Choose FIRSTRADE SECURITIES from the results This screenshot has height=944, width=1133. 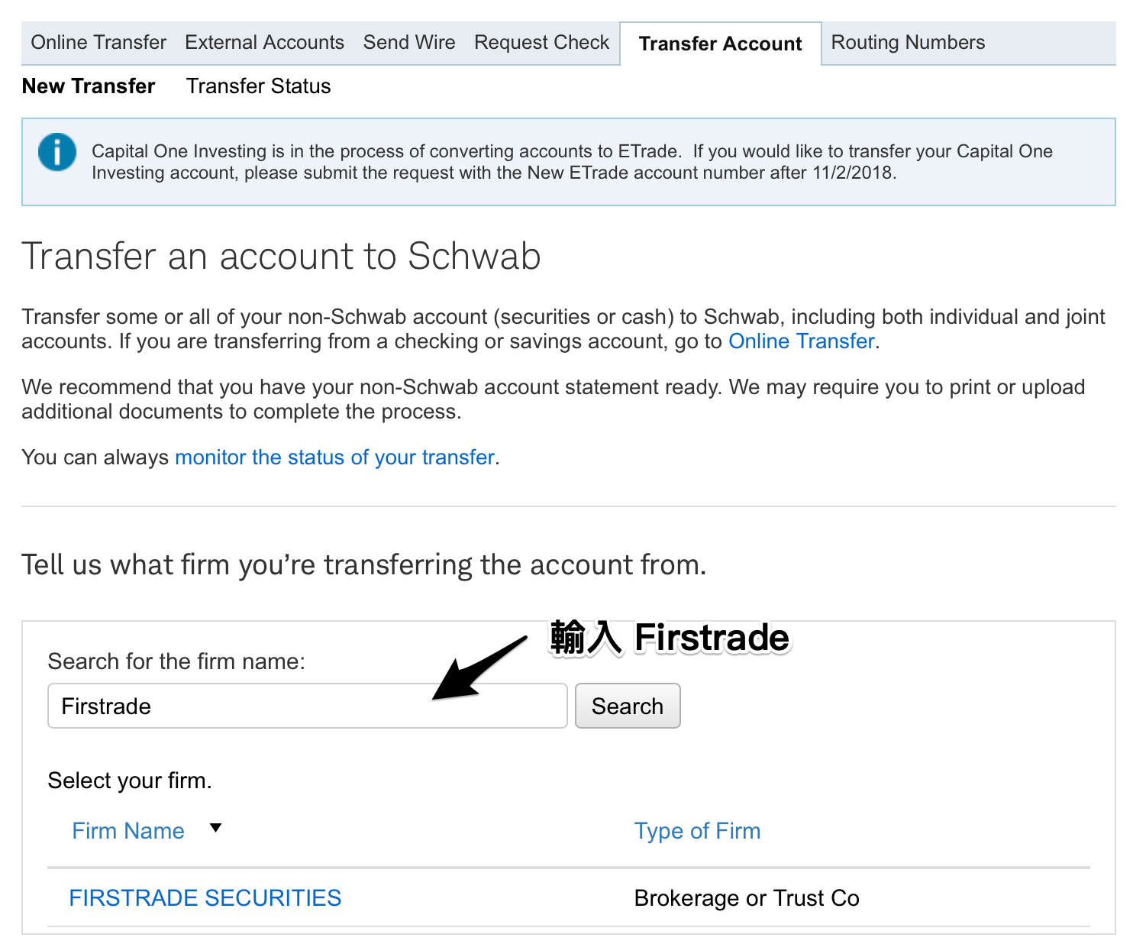tap(205, 898)
